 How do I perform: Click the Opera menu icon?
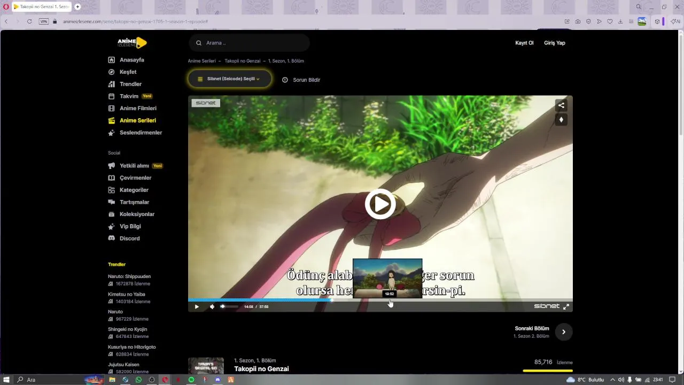point(6,7)
